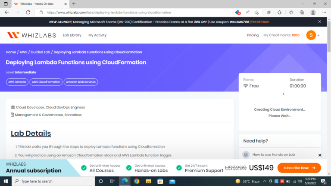This screenshot has height=186, width=331.
Task: Open the Pricing page
Action: (253, 35)
